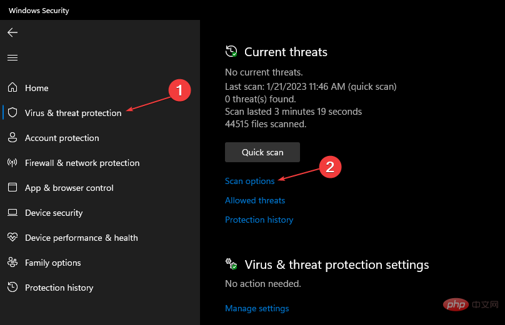This screenshot has width=505, height=325.
Task: Open the Manage settings link
Action: (257, 309)
